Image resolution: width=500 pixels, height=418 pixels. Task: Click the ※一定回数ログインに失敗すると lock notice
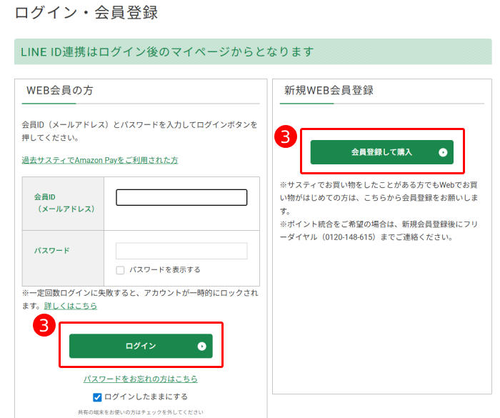[140, 299]
